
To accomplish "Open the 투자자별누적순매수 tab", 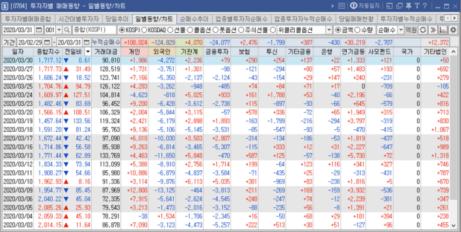I will tap(406, 19).
